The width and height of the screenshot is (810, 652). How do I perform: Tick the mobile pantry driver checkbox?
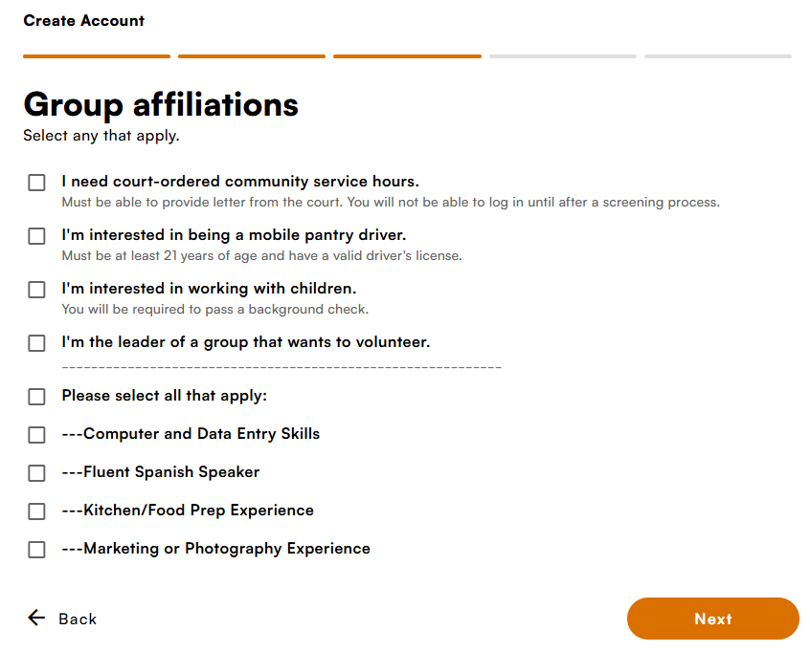(36, 236)
